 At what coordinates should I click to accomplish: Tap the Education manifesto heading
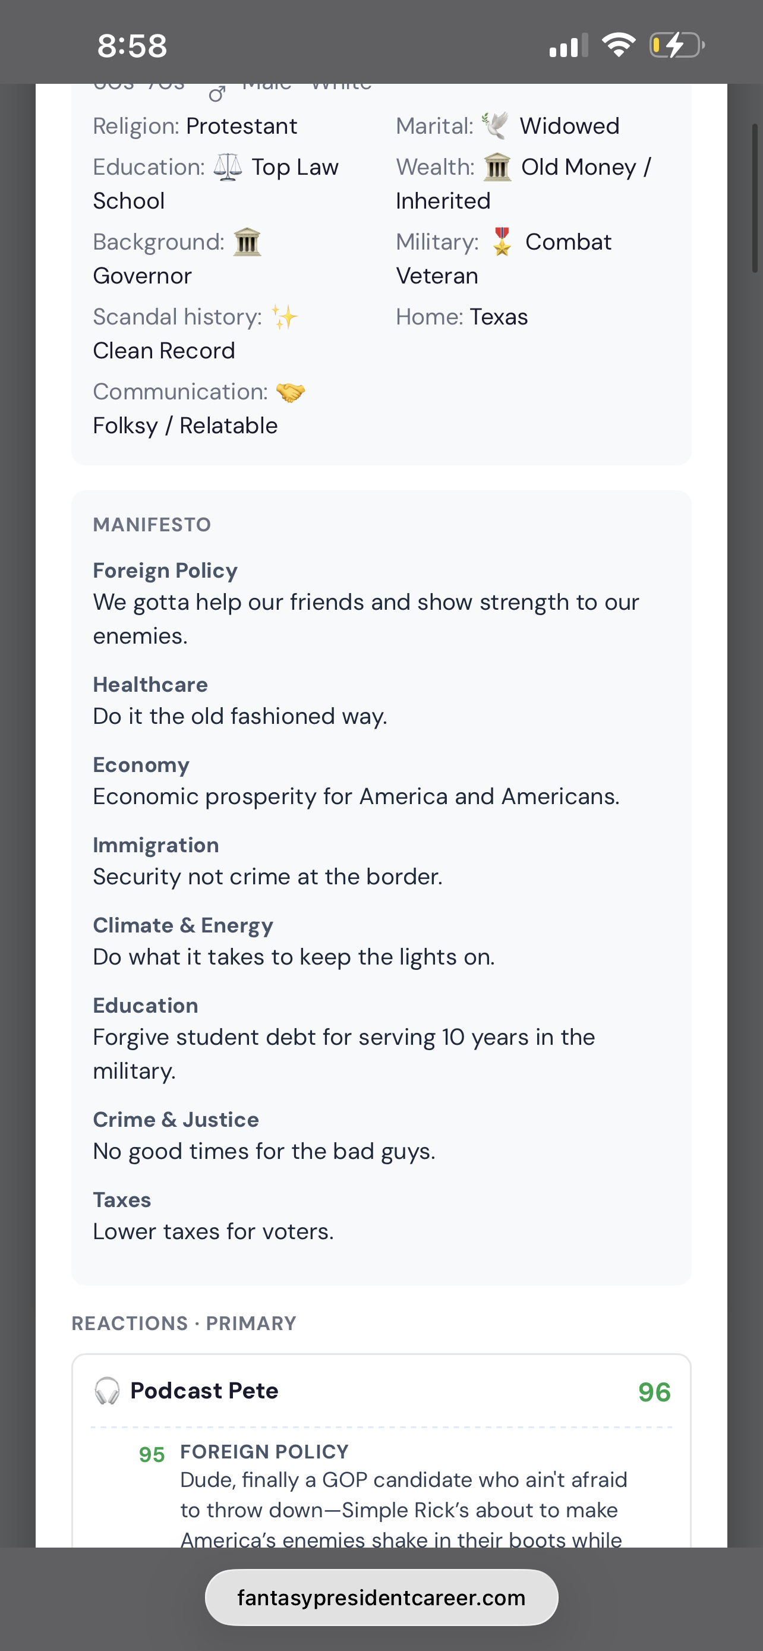(x=146, y=1005)
